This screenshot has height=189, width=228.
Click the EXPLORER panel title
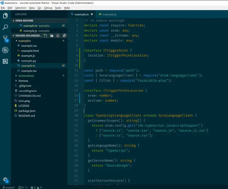click(21, 14)
